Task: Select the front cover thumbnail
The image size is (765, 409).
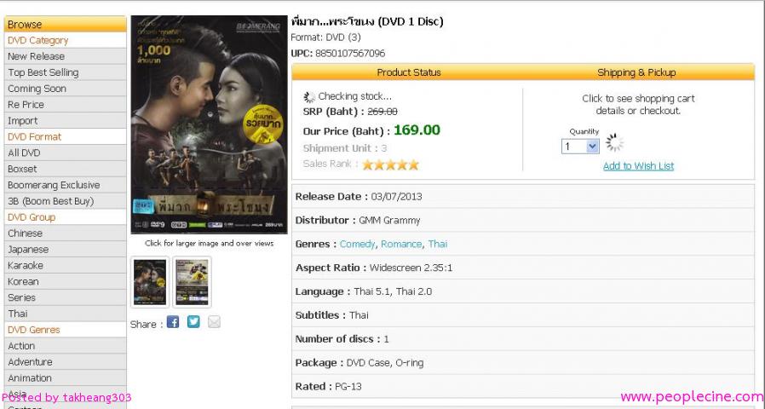Action: pos(150,282)
